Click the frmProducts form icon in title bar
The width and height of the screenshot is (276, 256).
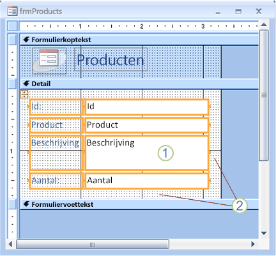click(x=12, y=11)
